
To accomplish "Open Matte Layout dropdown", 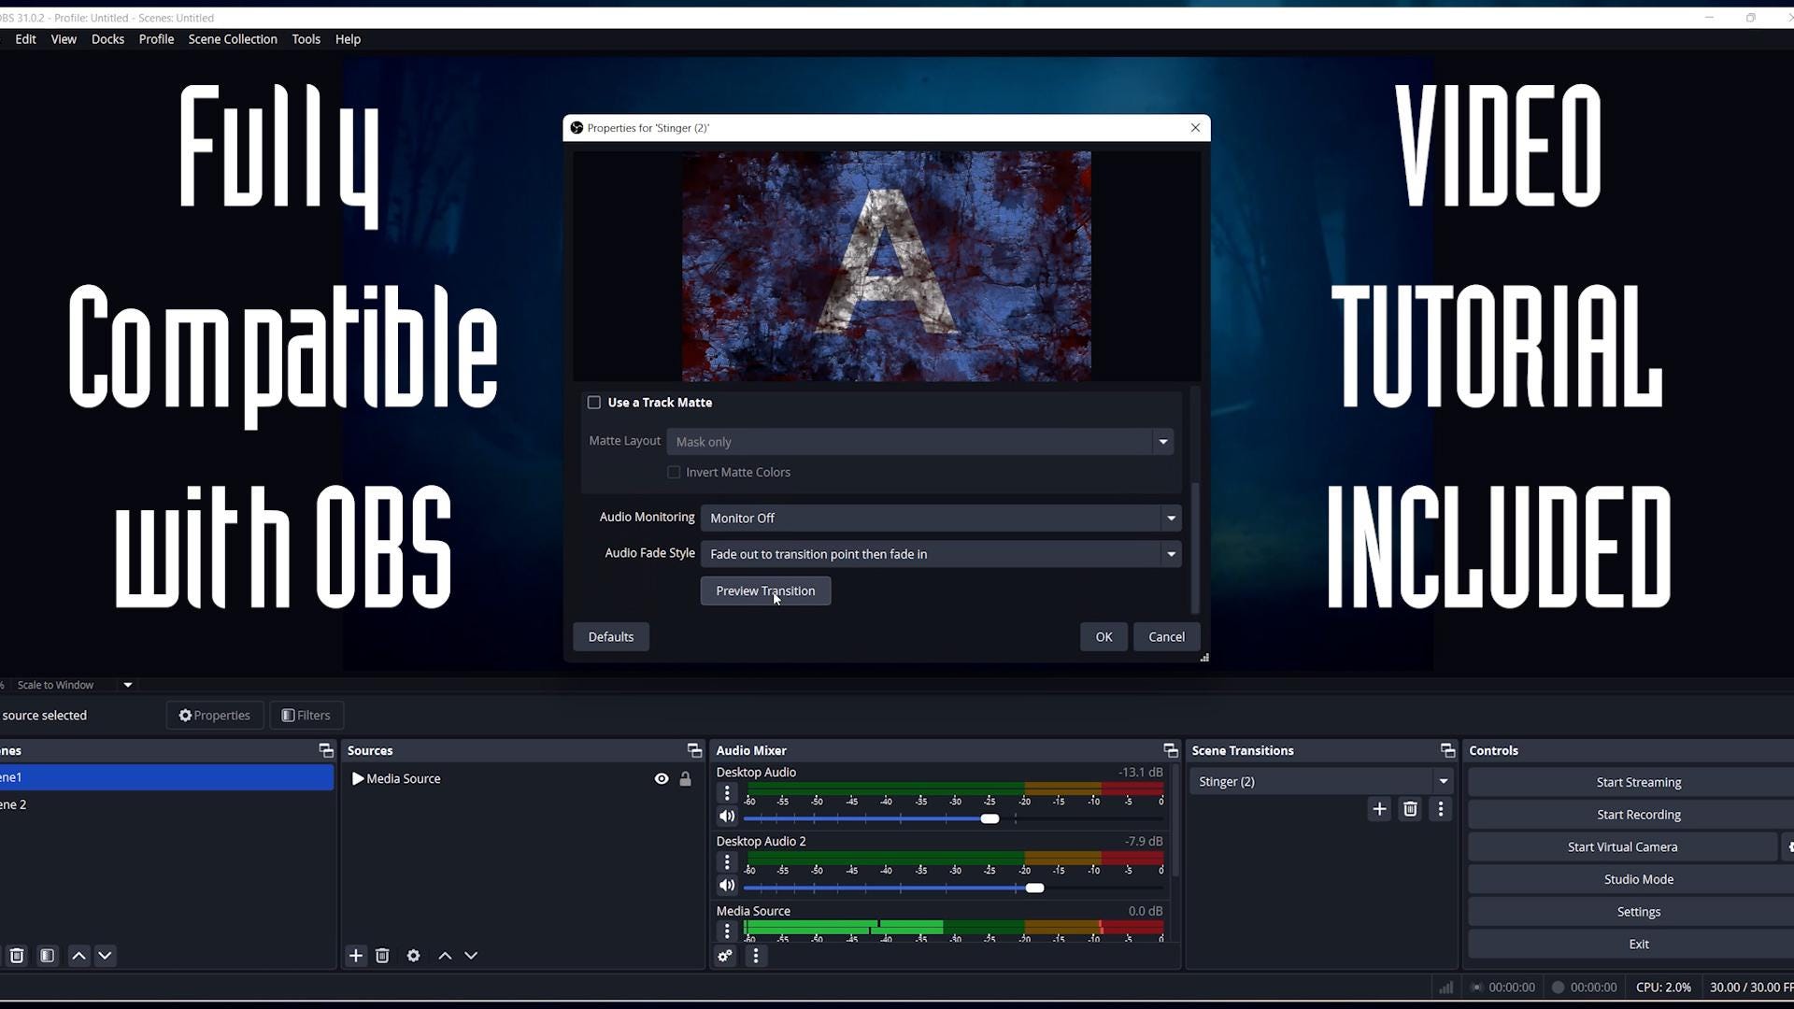I will pos(920,442).
